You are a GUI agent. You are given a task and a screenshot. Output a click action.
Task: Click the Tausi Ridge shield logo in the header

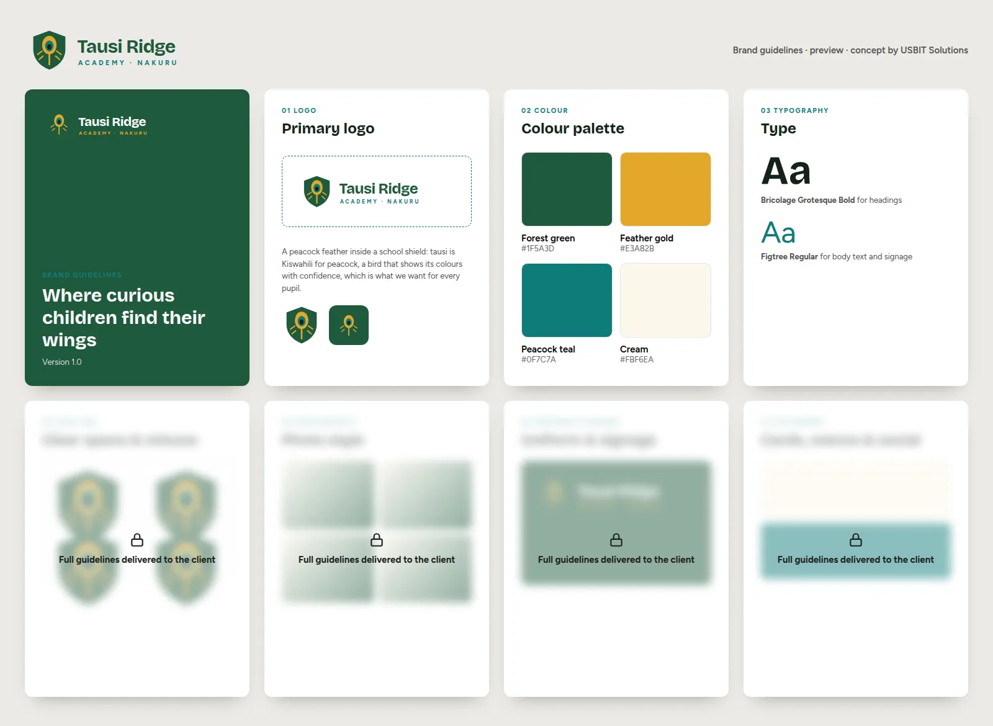pyautogui.click(x=50, y=50)
